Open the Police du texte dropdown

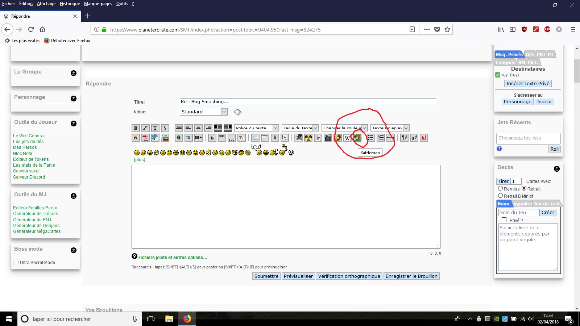256,128
